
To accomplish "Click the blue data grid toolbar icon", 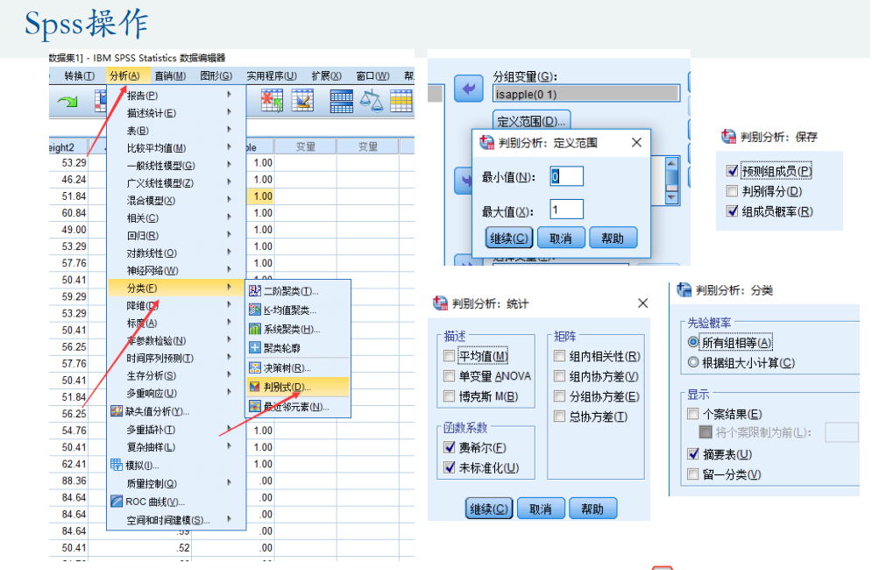I will [341, 101].
